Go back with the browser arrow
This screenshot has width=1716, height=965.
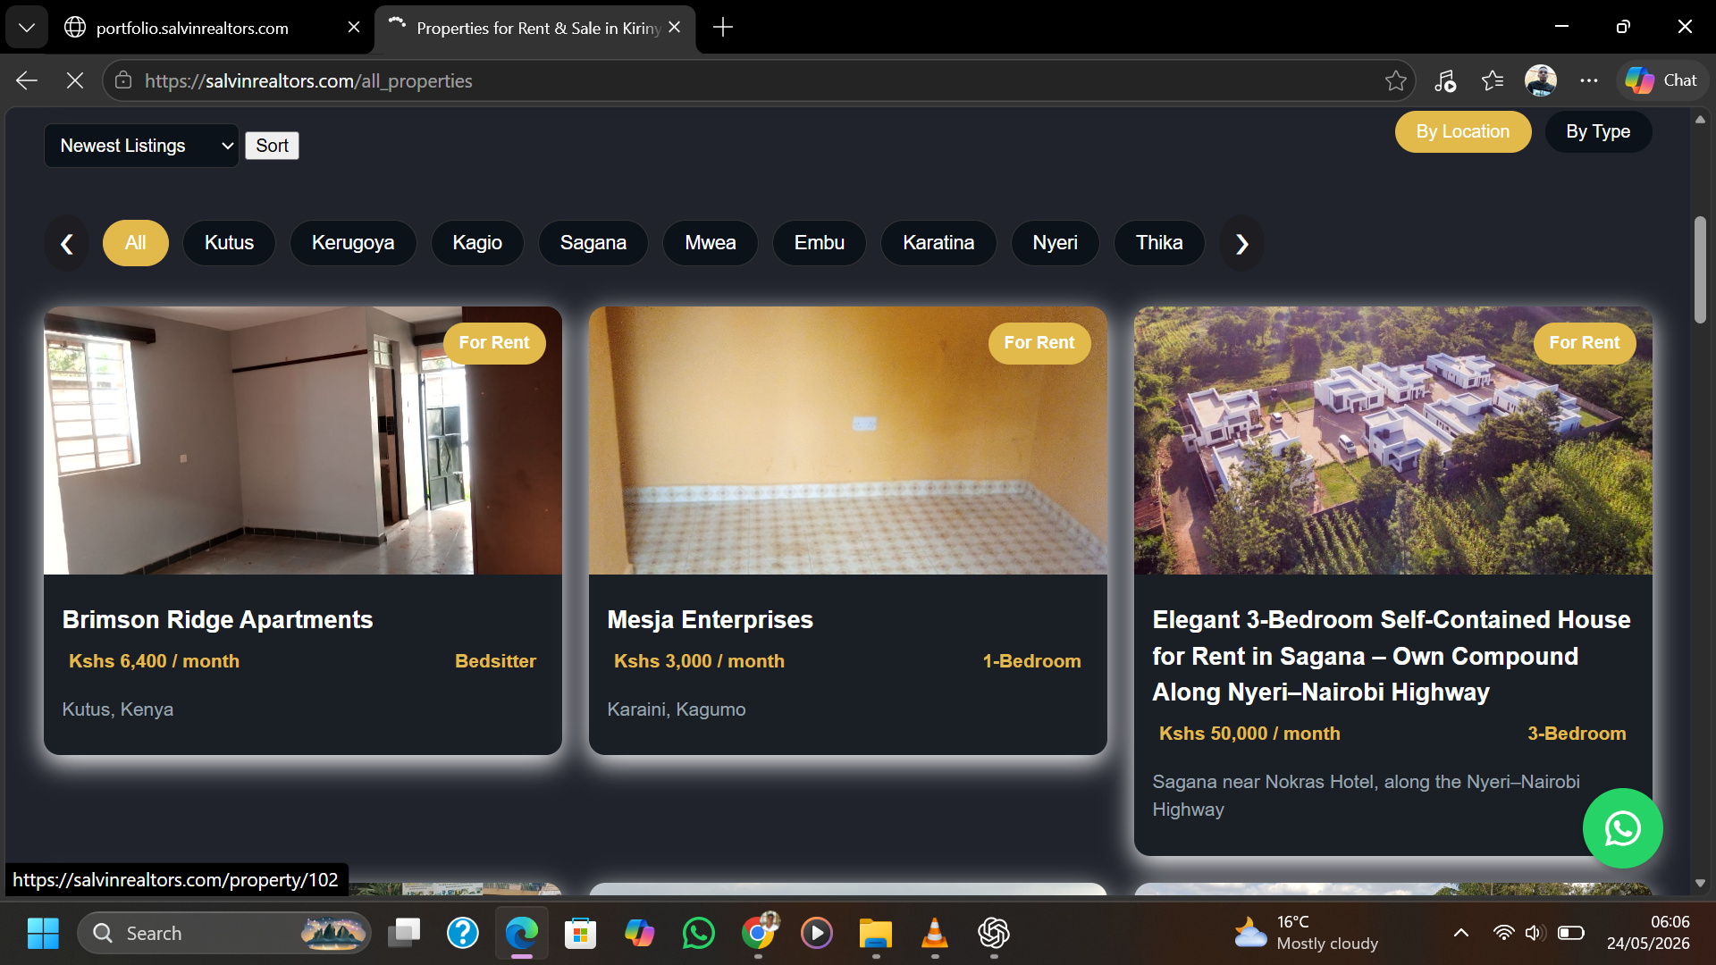[27, 80]
